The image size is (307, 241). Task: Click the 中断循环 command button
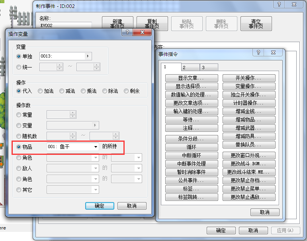192,155
